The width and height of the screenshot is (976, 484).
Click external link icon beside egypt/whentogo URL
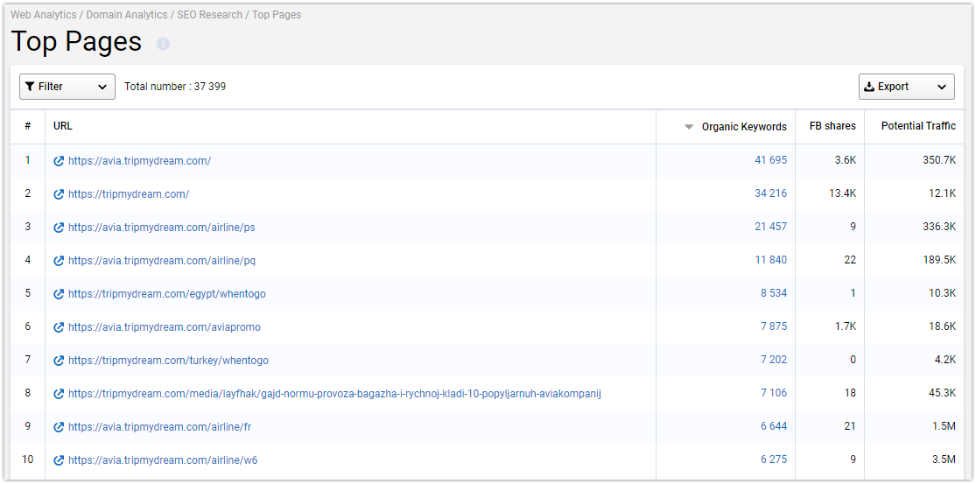60,293
